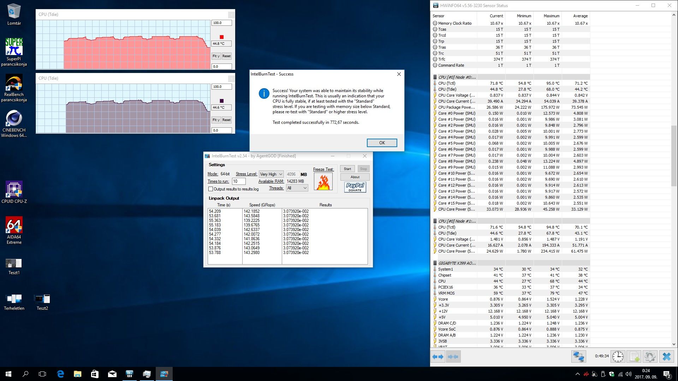Click the 100.0 max field of top graph

222,23
